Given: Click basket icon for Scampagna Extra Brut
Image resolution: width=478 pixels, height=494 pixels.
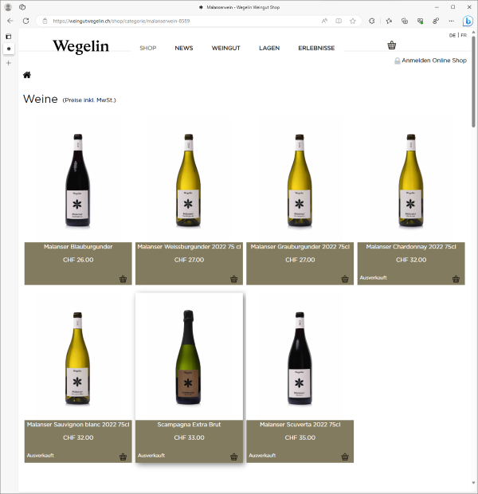Looking at the screenshot, I should [x=233, y=457].
